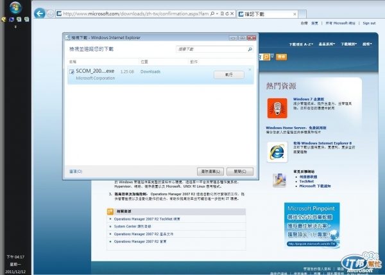Click the 選項(O) link in download dialog
Image resolution: width=385 pixels, height=275 pixels.
pyautogui.click(x=76, y=172)
